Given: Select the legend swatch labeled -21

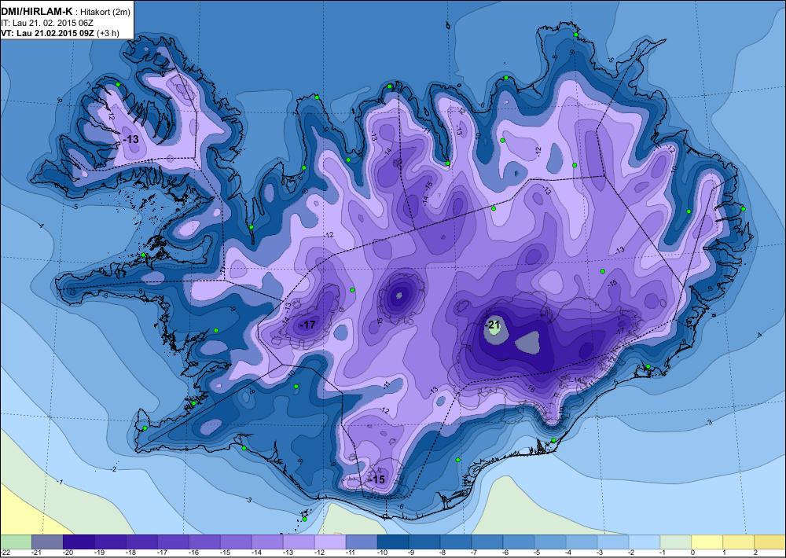Looking at the screenshot, I should coord(47,541).
